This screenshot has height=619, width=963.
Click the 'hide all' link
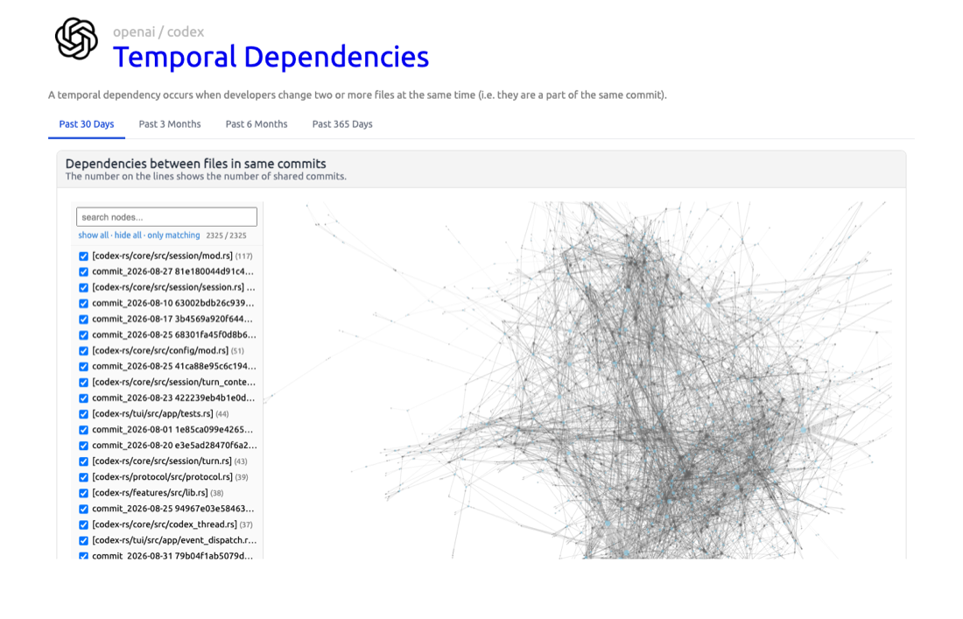point(128,236)
